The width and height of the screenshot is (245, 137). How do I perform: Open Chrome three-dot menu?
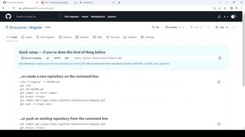click(x=242, y=8)
